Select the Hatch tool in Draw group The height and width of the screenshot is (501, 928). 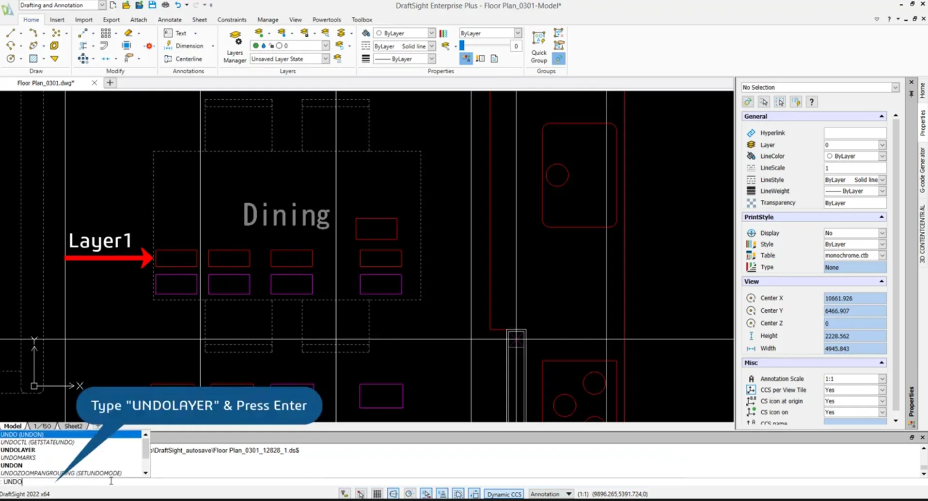[x=33, y=59]
